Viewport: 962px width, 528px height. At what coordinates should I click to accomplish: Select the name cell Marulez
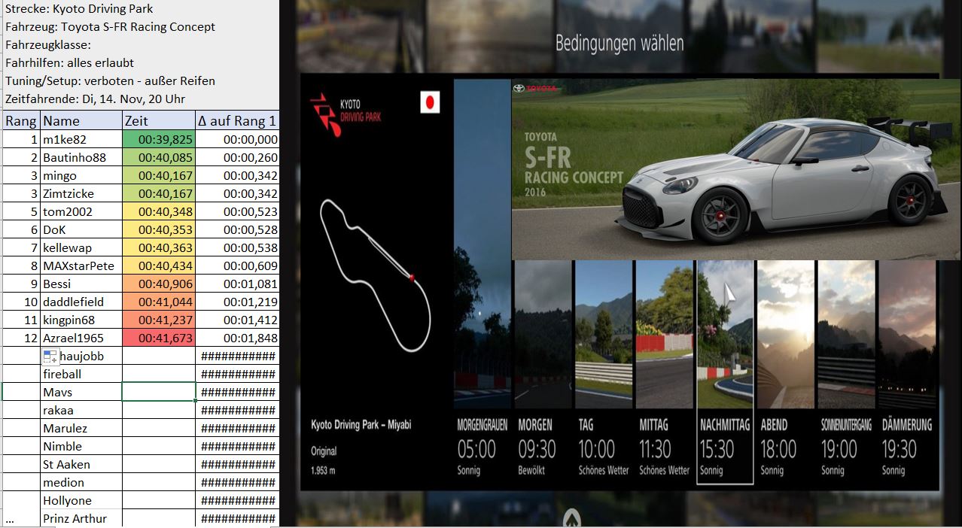click(81, 428)
